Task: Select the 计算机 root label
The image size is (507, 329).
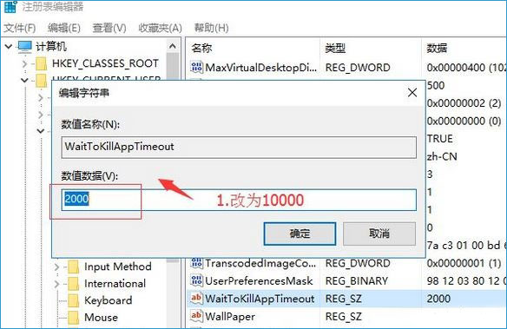Action: [x=51, y=47]
